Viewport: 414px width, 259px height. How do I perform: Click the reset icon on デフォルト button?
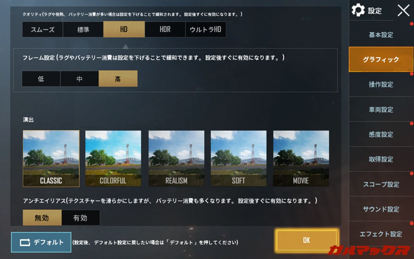coord(25,242)
